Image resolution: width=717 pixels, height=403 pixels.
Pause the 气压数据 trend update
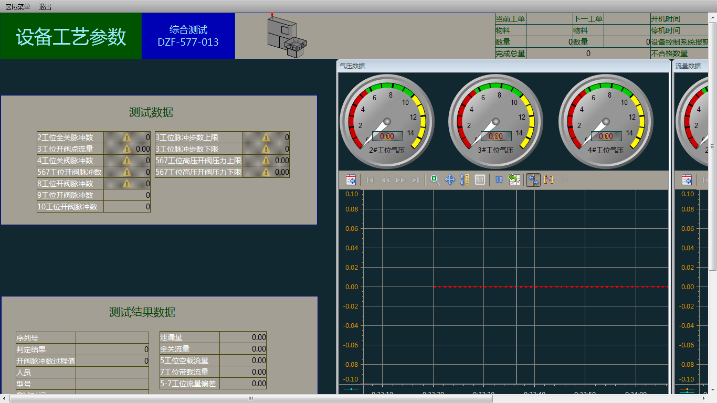(x=499, y=180)
